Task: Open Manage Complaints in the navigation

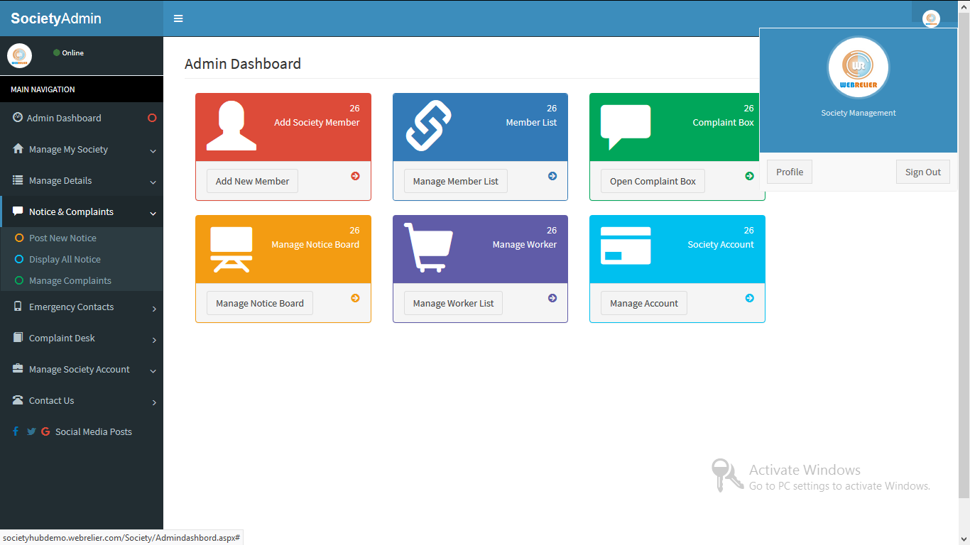Action: coord(70,280)
